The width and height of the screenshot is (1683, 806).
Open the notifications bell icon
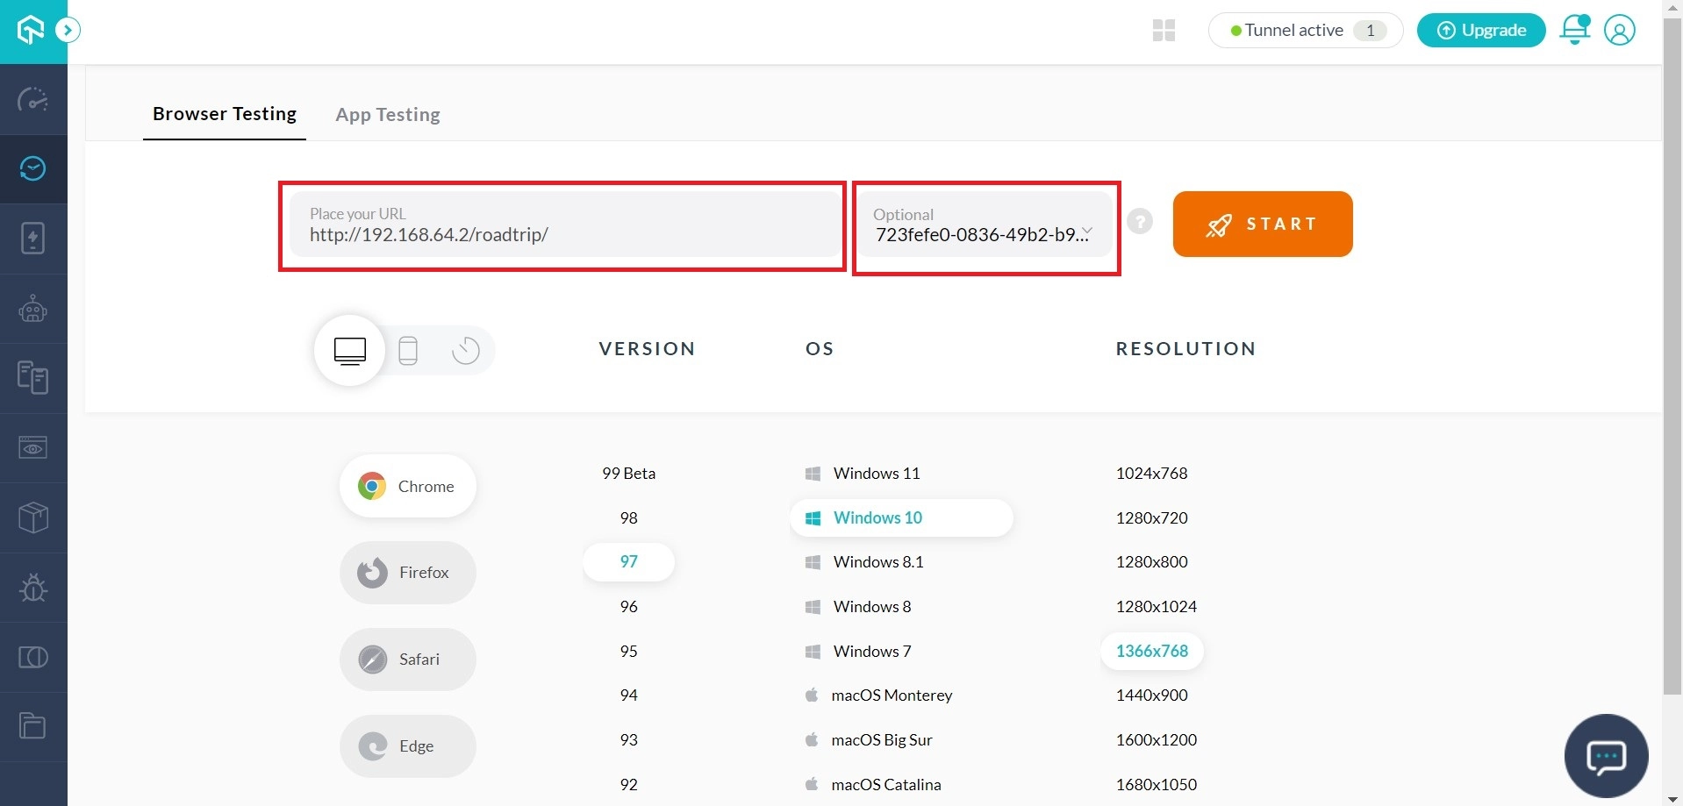[x=1574, y=30]
